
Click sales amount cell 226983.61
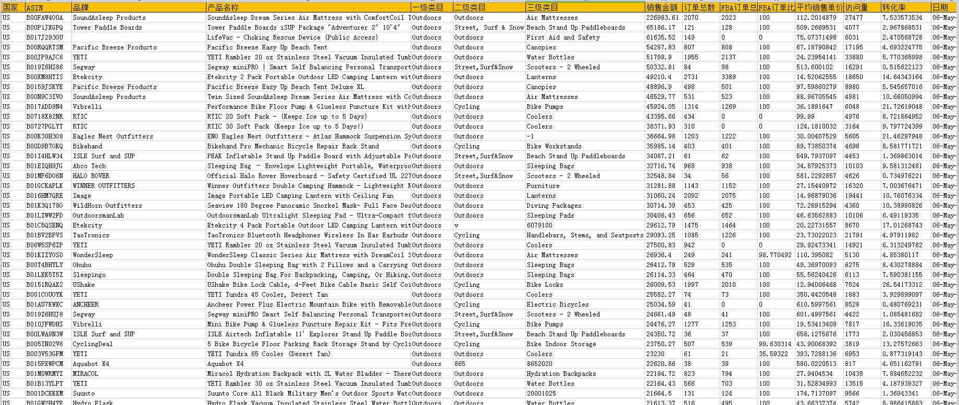(663, 18)
